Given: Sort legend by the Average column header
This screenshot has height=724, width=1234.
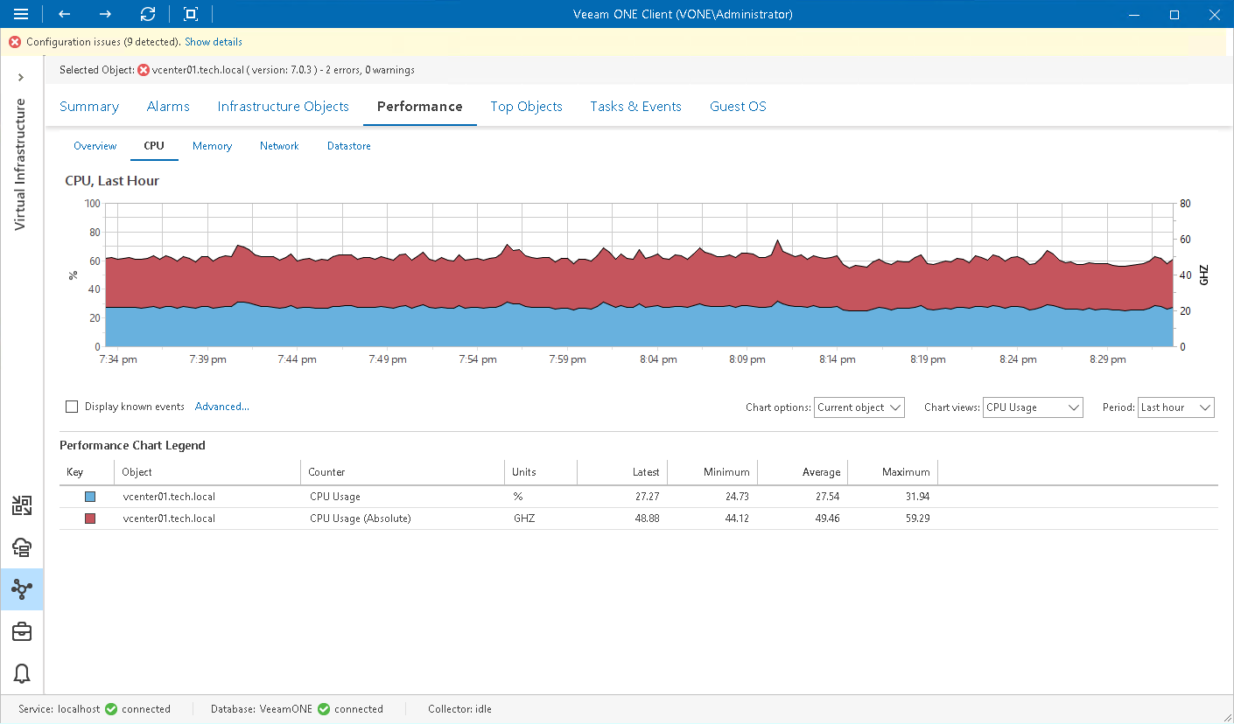Looking at the screenshot, I should (x=820, y=472).
